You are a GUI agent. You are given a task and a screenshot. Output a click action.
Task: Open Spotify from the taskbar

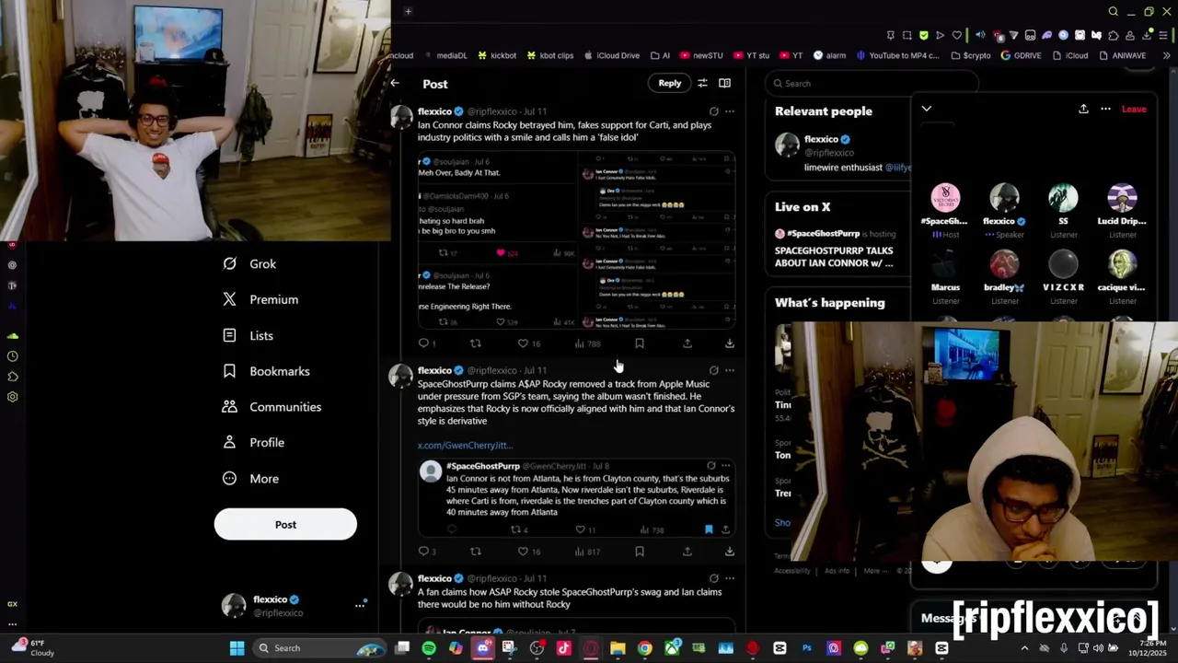point(429,648)
